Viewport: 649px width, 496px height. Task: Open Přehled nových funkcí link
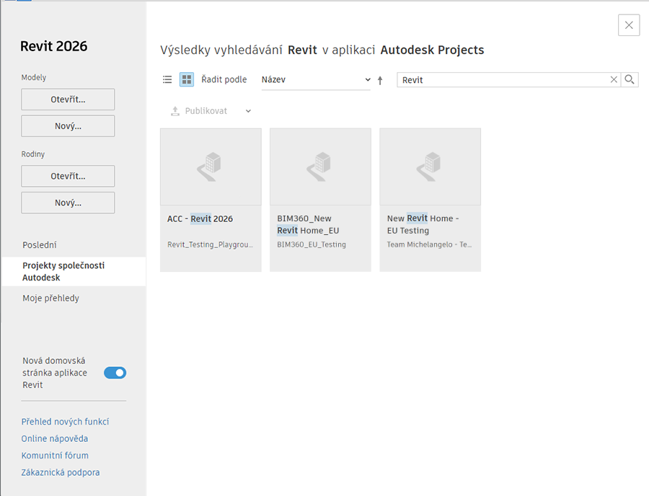[65, 422]
